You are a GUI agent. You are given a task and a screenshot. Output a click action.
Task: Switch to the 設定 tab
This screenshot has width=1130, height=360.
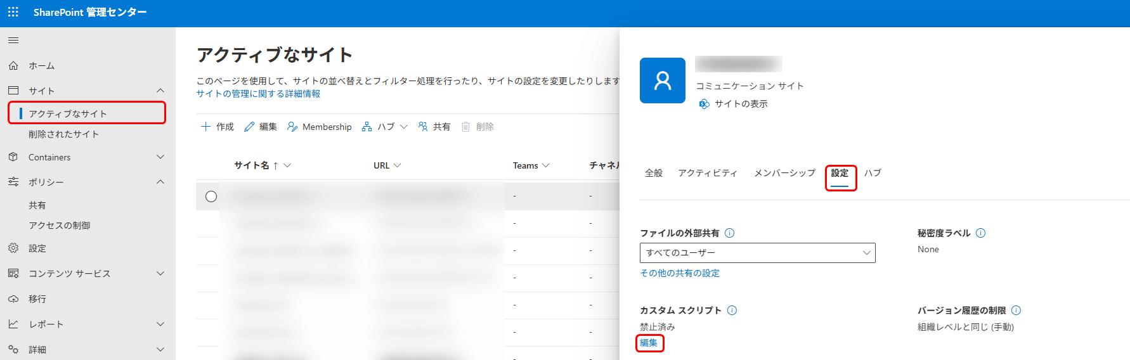click(x=840, y=173)
